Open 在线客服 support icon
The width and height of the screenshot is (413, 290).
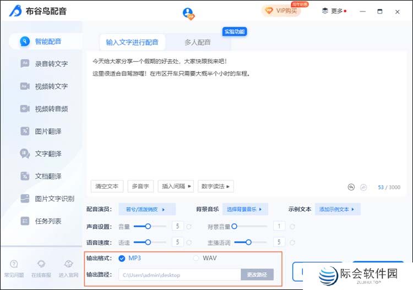click(41, 265)
